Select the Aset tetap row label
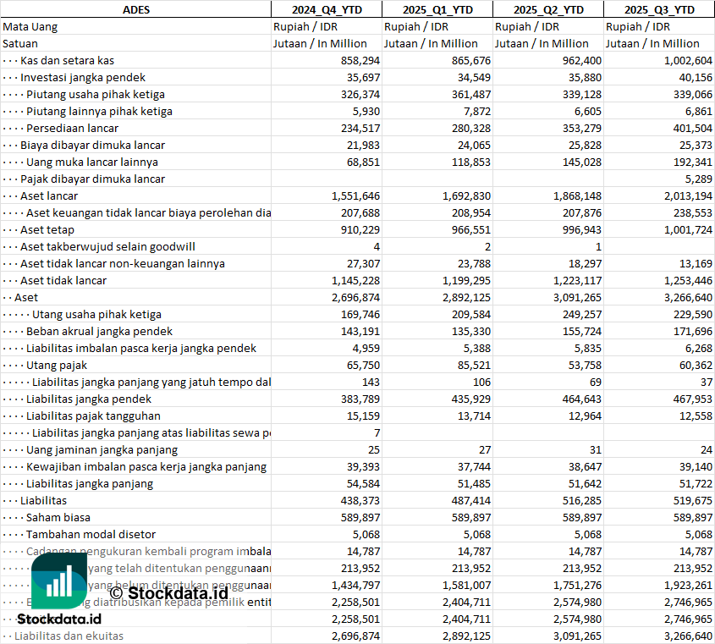 tap(47, 229)
